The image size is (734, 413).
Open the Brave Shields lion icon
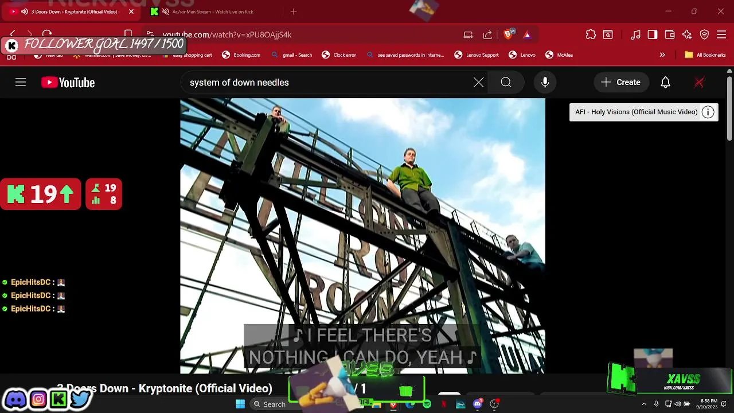(x=508, y=34)
